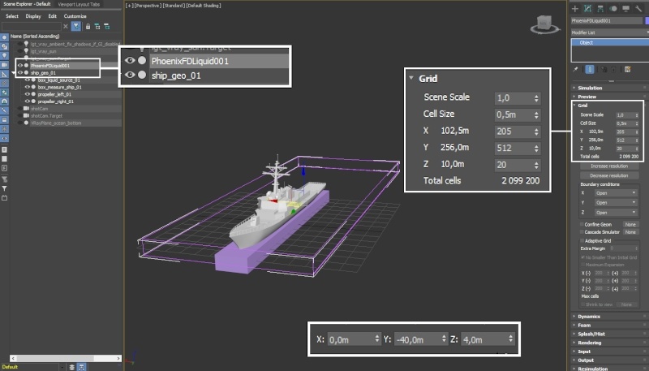Toggle Display Space Warps filter icon
This screenshot has height=371, width=649.
[x=5, y=84]
